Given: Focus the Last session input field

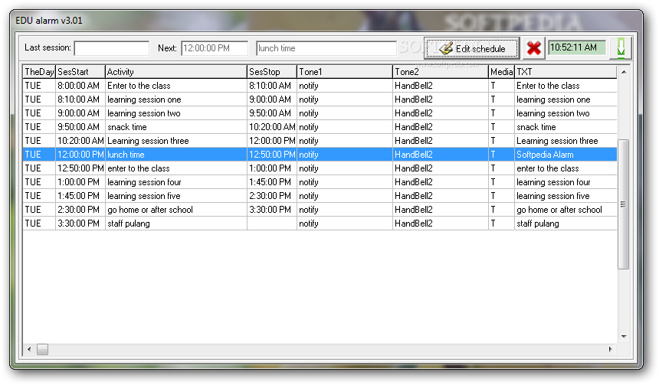Looking at the screenshot, I should [112, 48].
